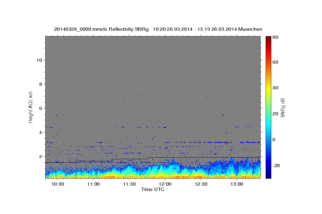The image size is (322, 214).
Task: Click the colorbar value 60
Action: pyautogui.click(x=275, y=62)
